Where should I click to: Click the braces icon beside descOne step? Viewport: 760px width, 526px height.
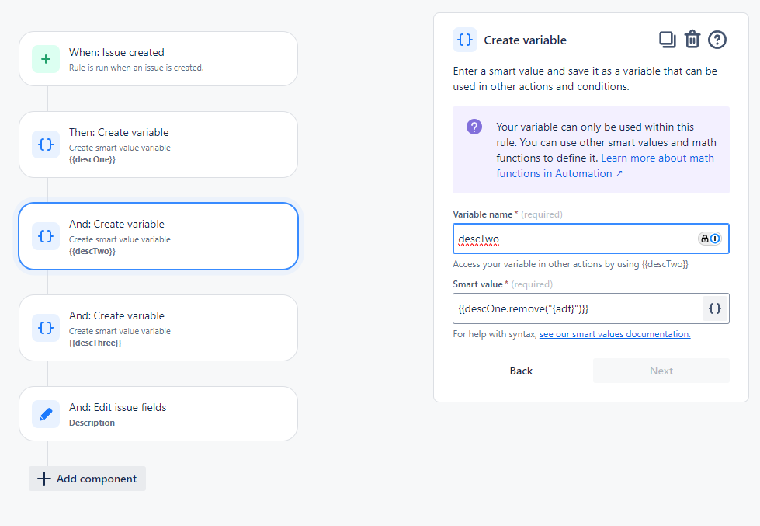coord(46,145)
